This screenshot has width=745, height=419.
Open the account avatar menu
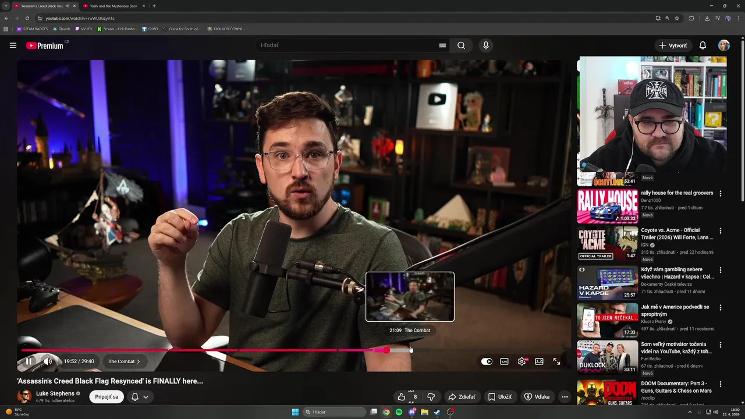724,45
